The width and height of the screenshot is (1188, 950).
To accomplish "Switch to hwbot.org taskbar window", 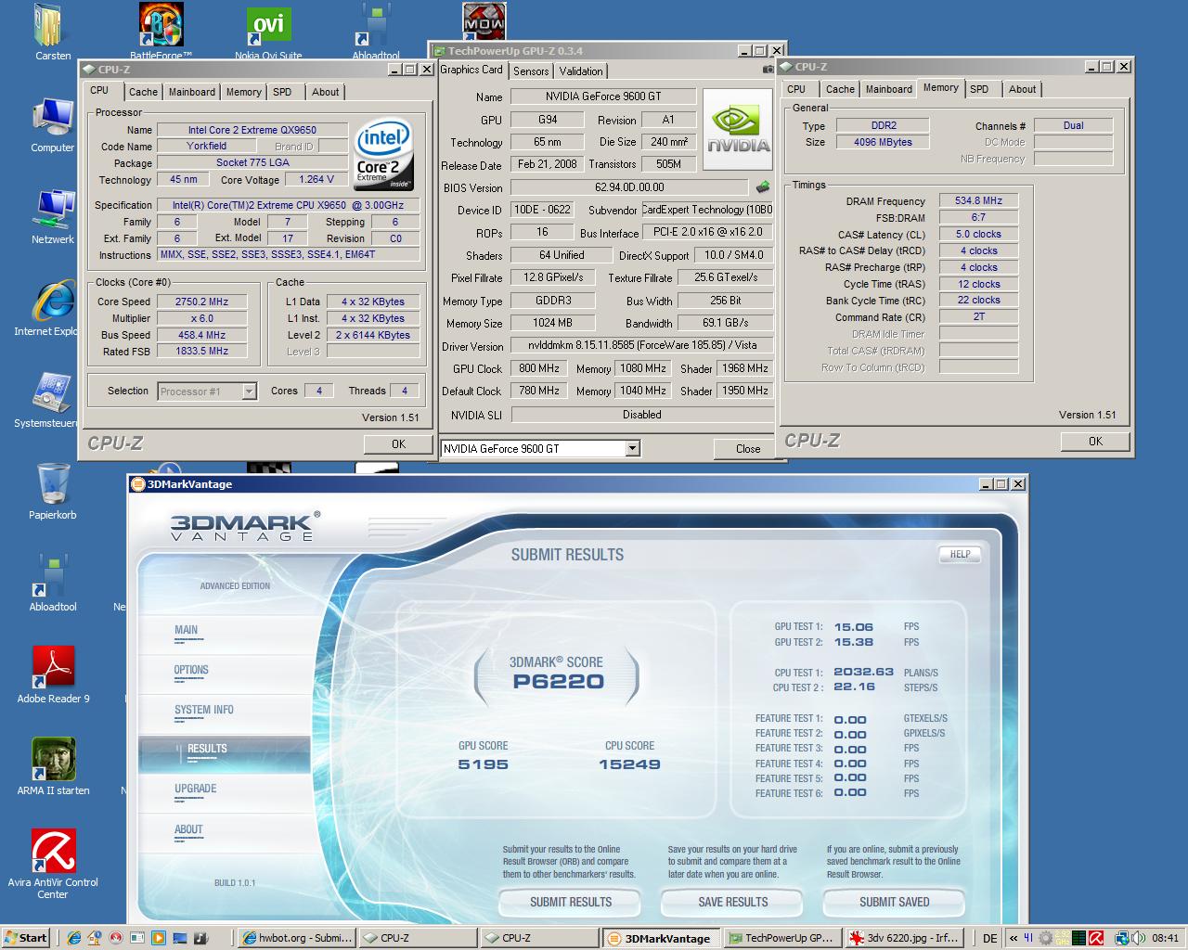I will click(297, 938).
